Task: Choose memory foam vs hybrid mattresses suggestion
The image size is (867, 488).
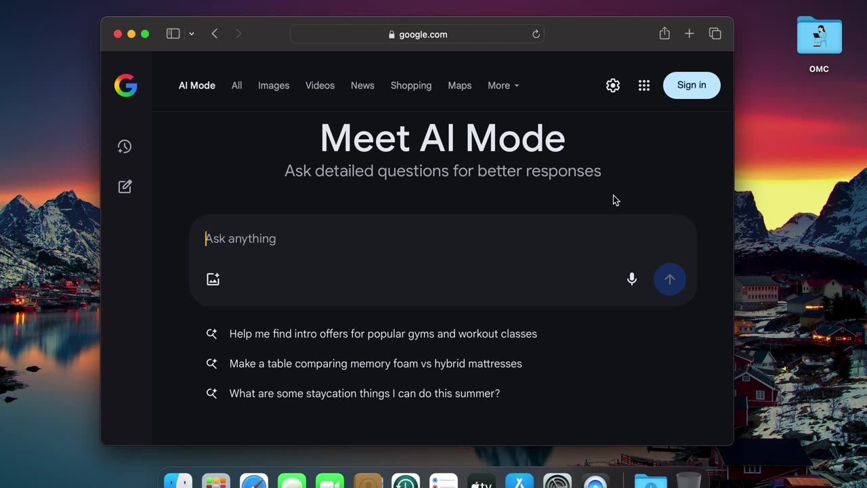Action: coord(376,364)
